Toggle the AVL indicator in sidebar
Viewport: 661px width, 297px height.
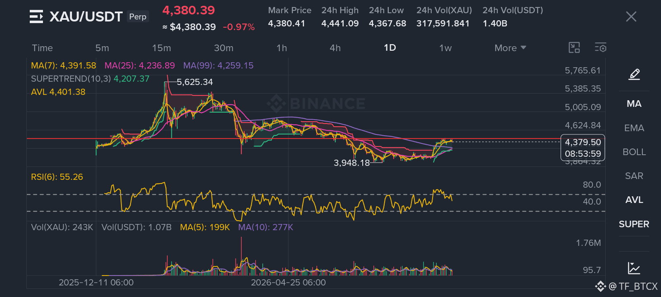pyautogui.click(x=634, y=200)
